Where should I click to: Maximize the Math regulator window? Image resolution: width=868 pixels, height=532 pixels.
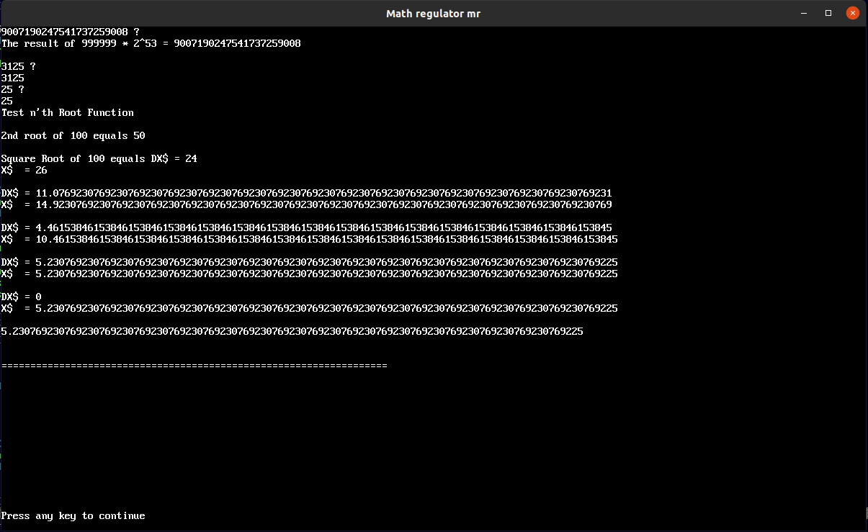[828, 13]
